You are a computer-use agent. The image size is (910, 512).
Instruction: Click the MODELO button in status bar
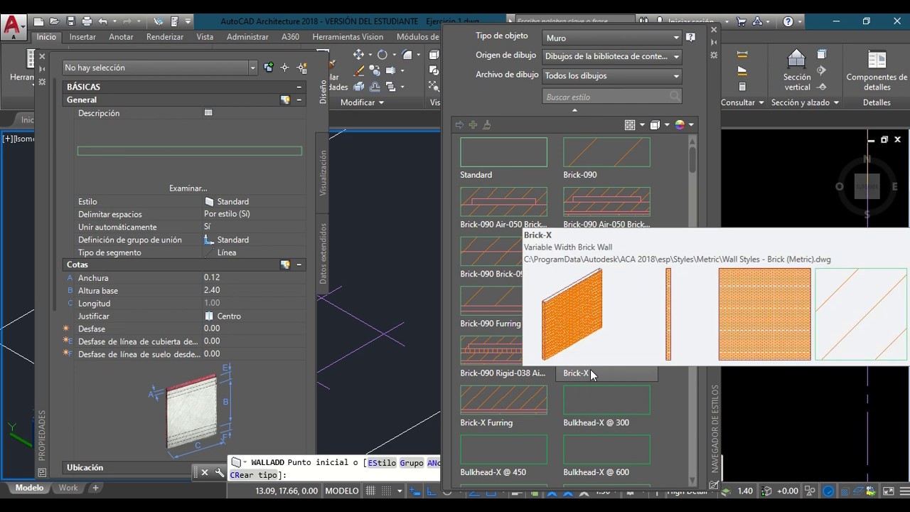point(342,491)
